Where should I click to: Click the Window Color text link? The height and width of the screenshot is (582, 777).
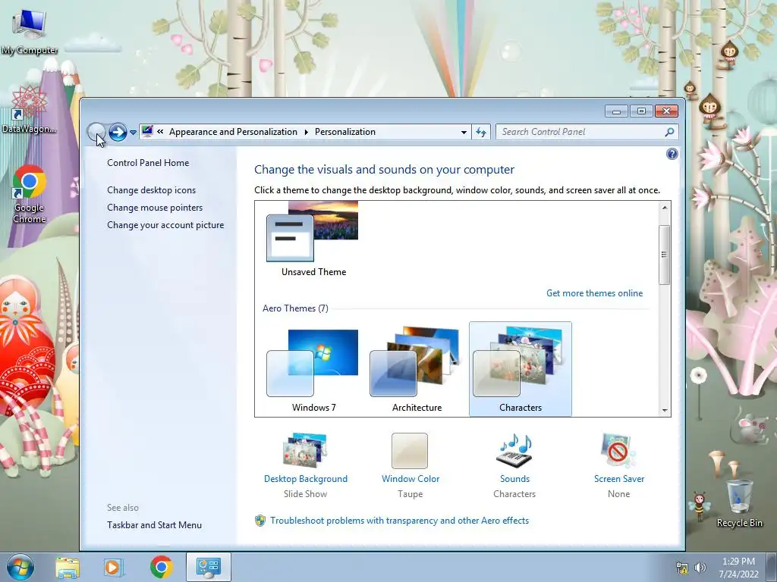pyautogui.click(x=411, y=479)
